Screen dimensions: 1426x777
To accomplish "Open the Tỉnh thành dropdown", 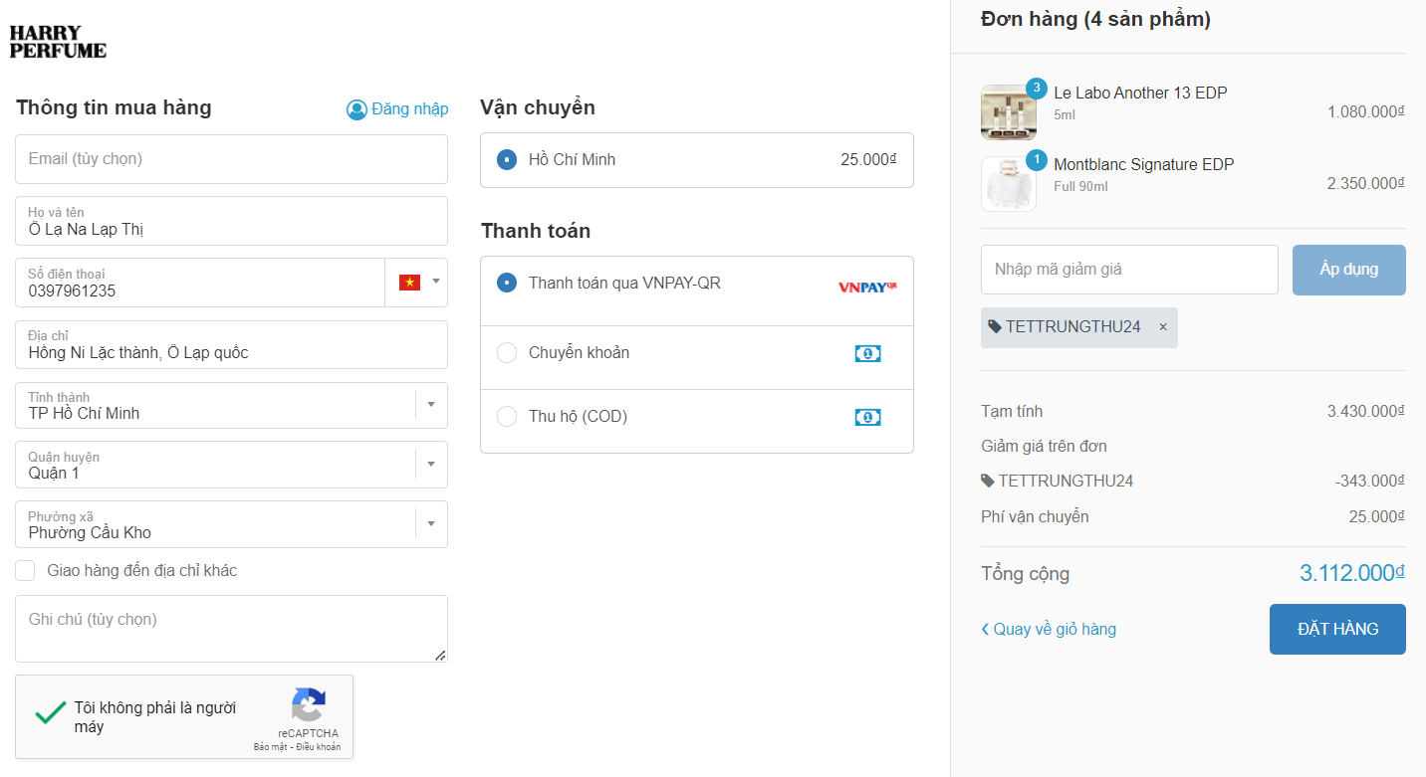I will coord(231,406).
